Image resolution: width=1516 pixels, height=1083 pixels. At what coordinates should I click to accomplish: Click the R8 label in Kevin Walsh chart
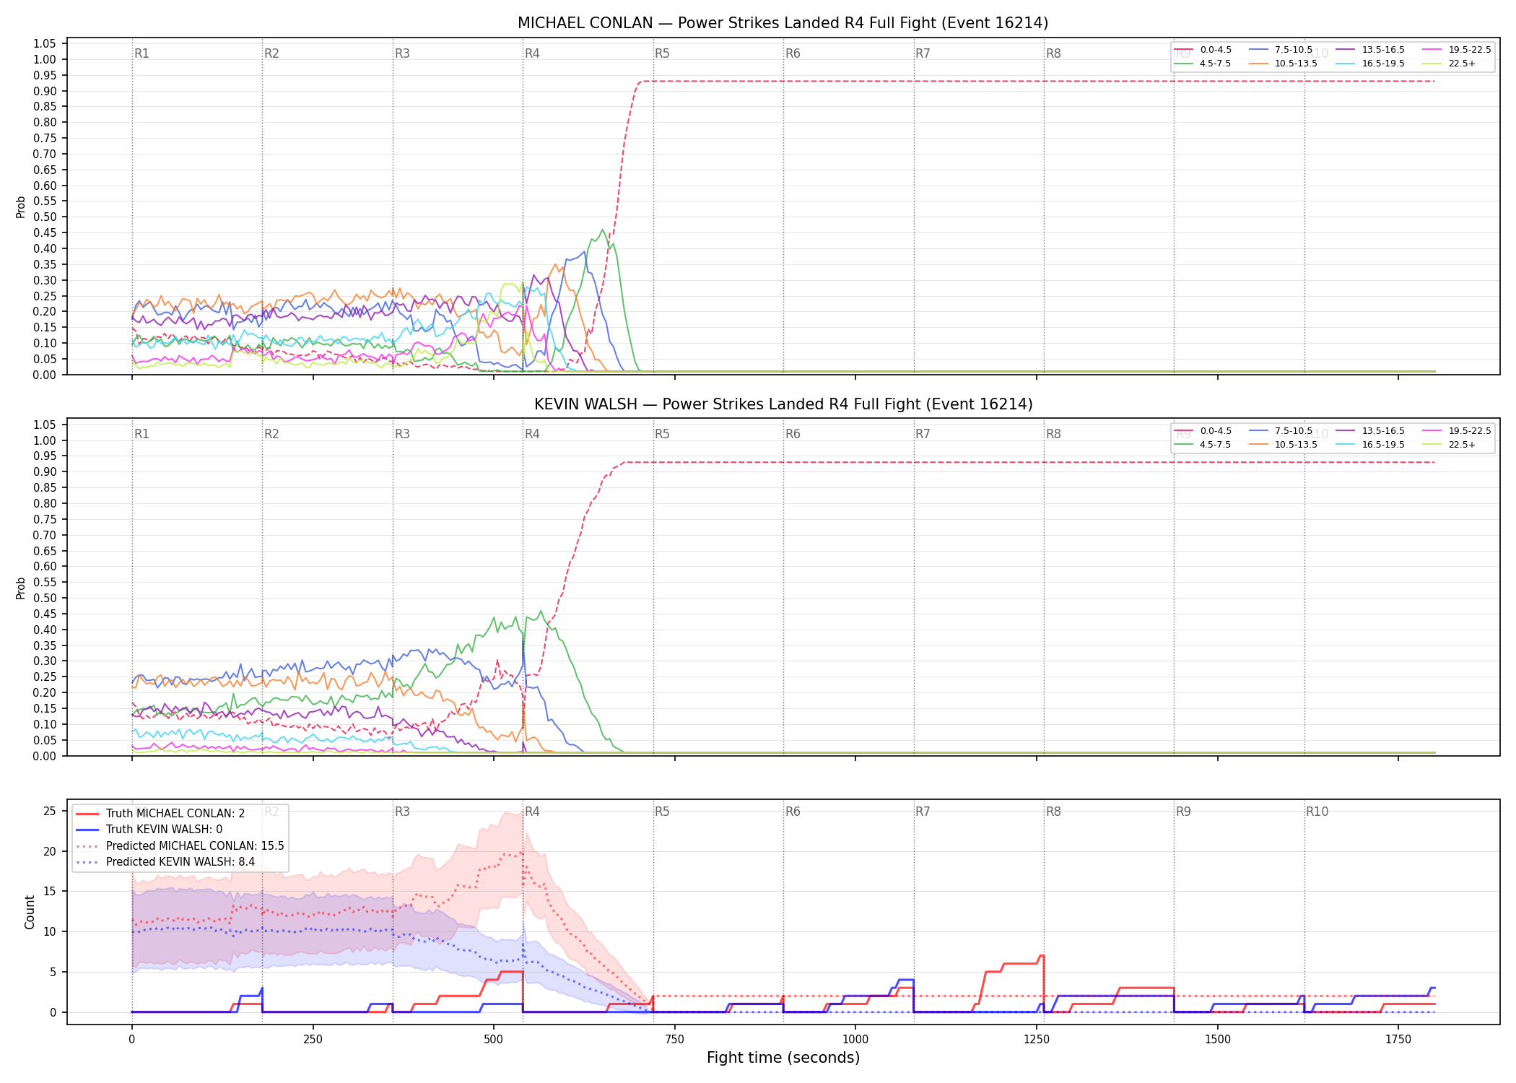(1053, 434)
